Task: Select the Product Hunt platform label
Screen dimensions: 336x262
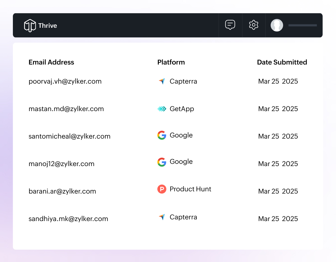Action: coord(190,189)
